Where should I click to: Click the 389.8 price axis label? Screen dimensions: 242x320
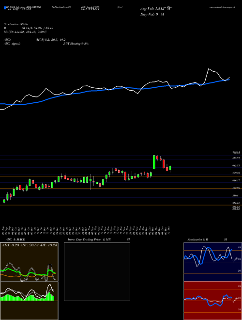tap(236, 195)
